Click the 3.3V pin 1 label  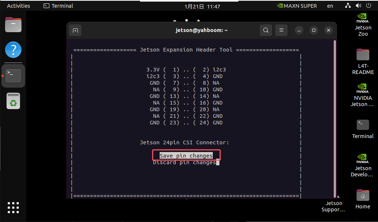(x=153, y=70)
